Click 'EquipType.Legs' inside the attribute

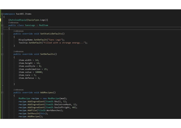36,20
